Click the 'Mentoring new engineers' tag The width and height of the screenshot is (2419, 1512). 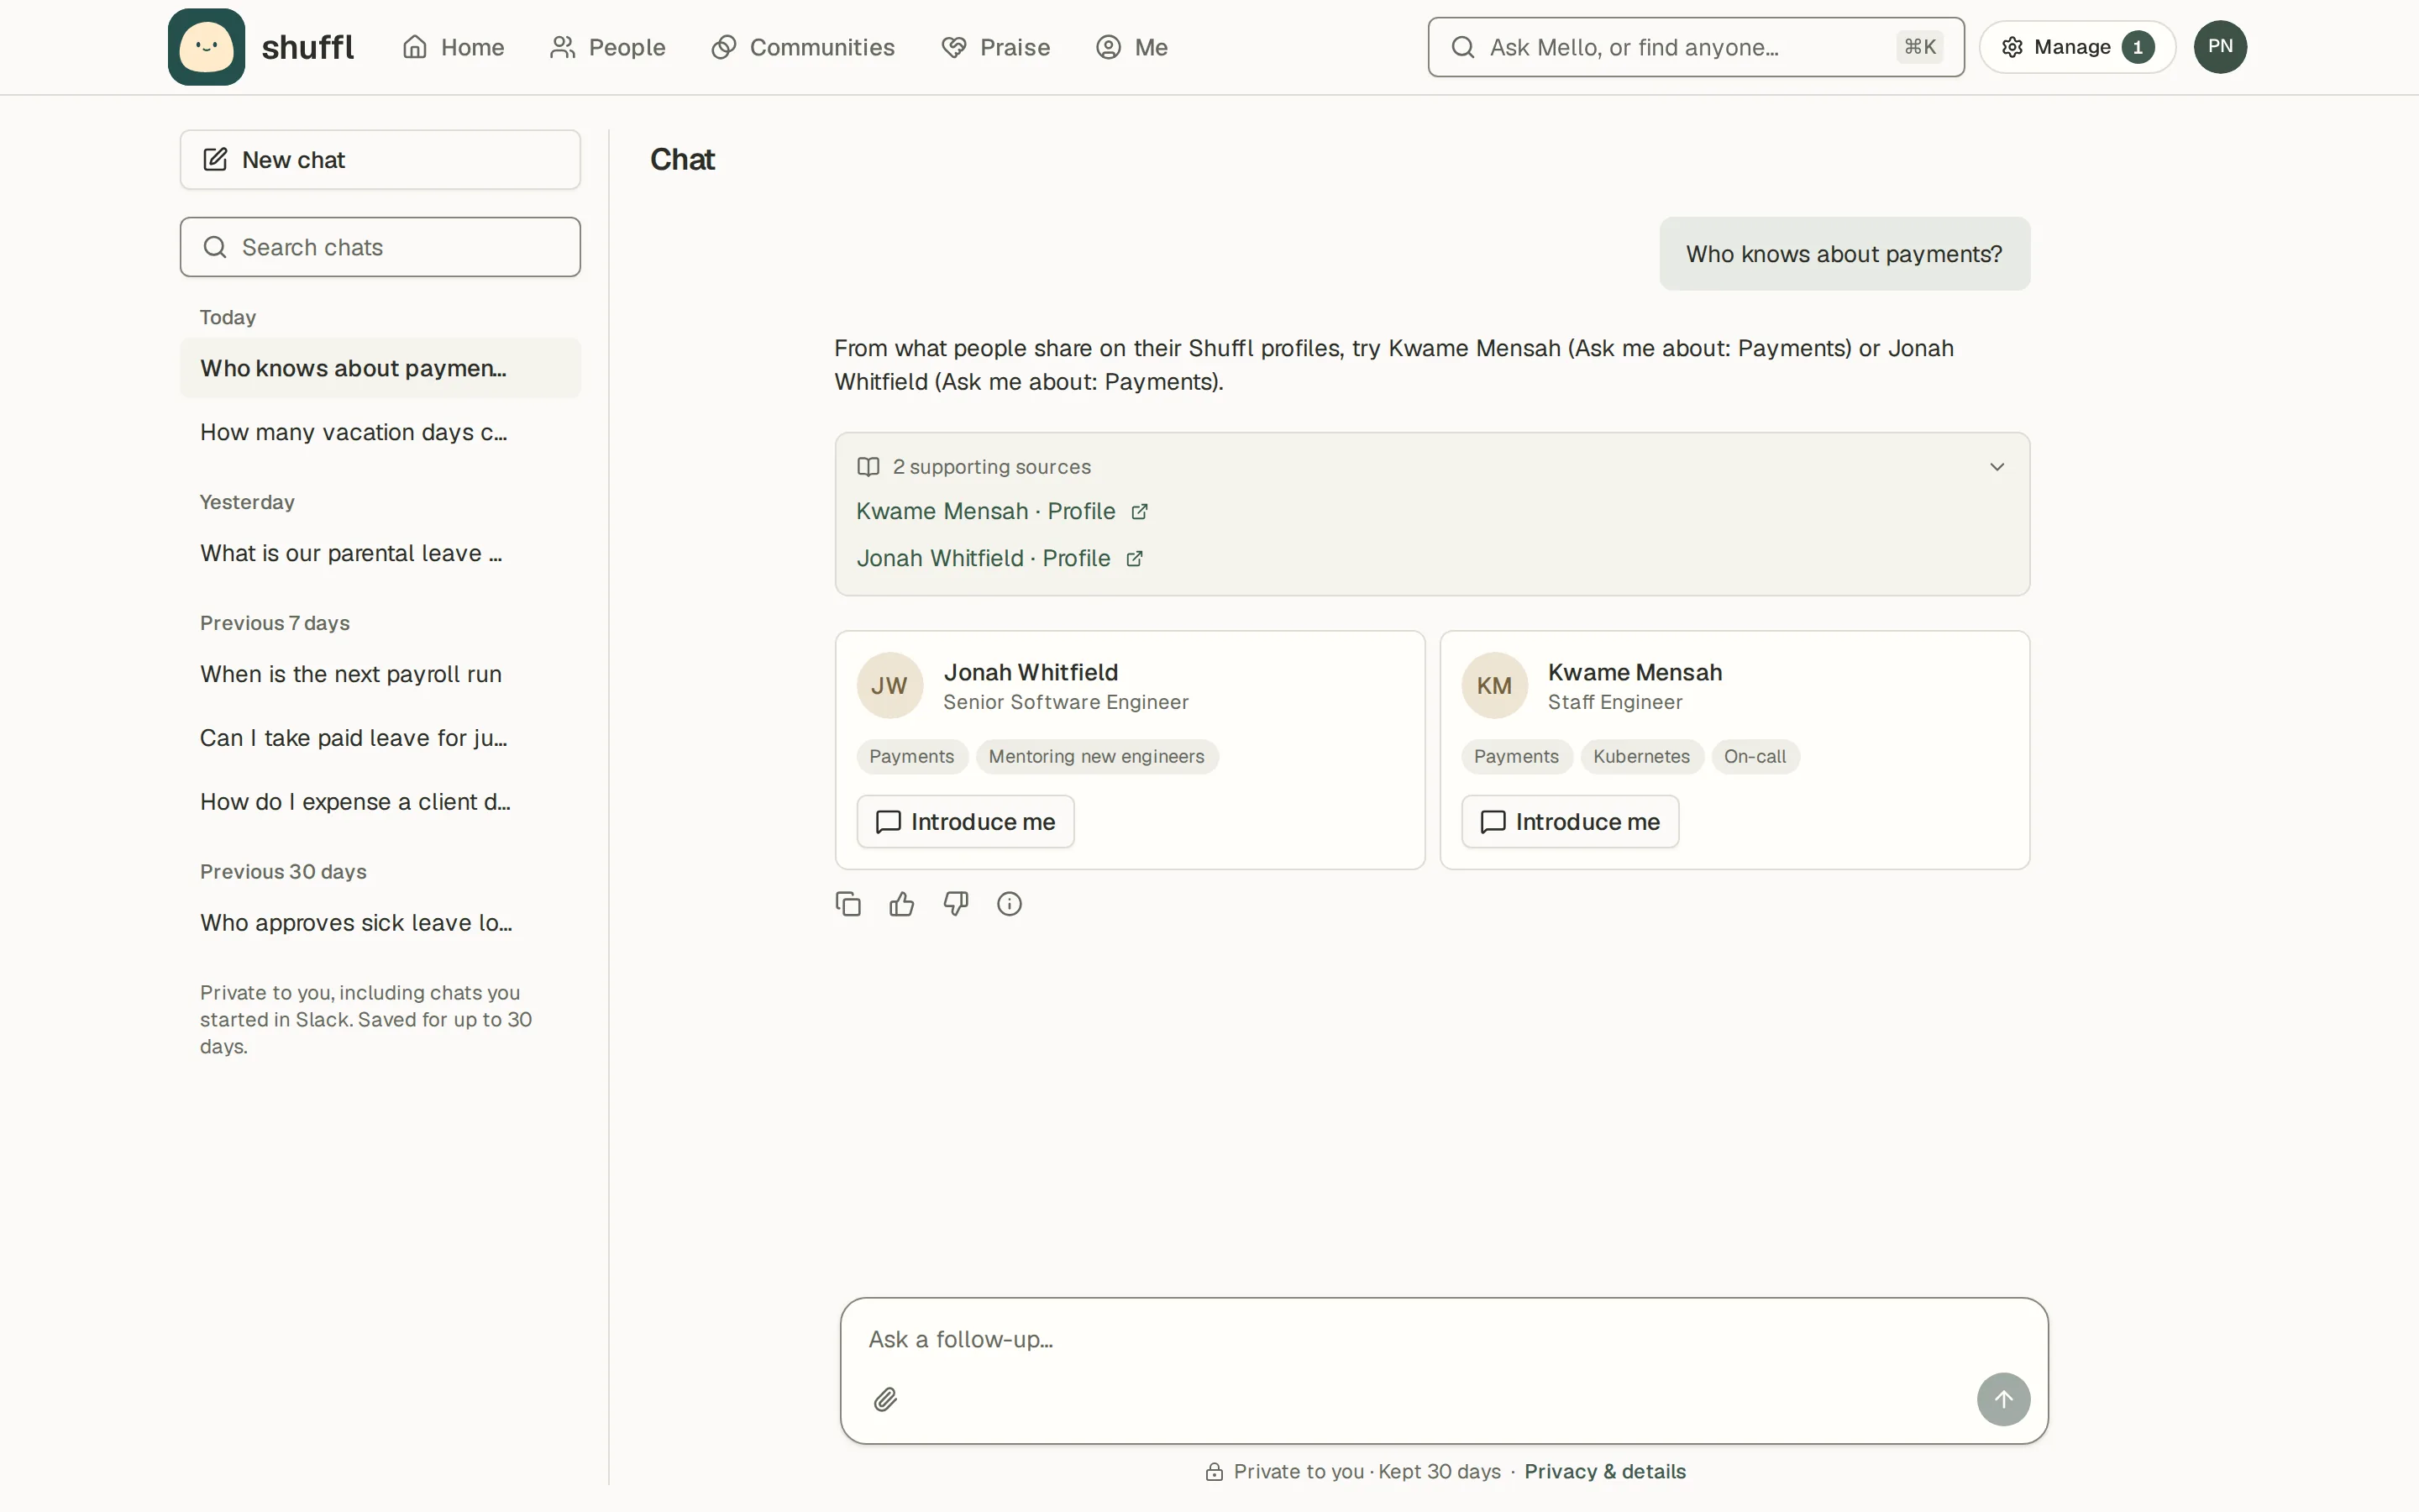click(x=1097, y=757)
